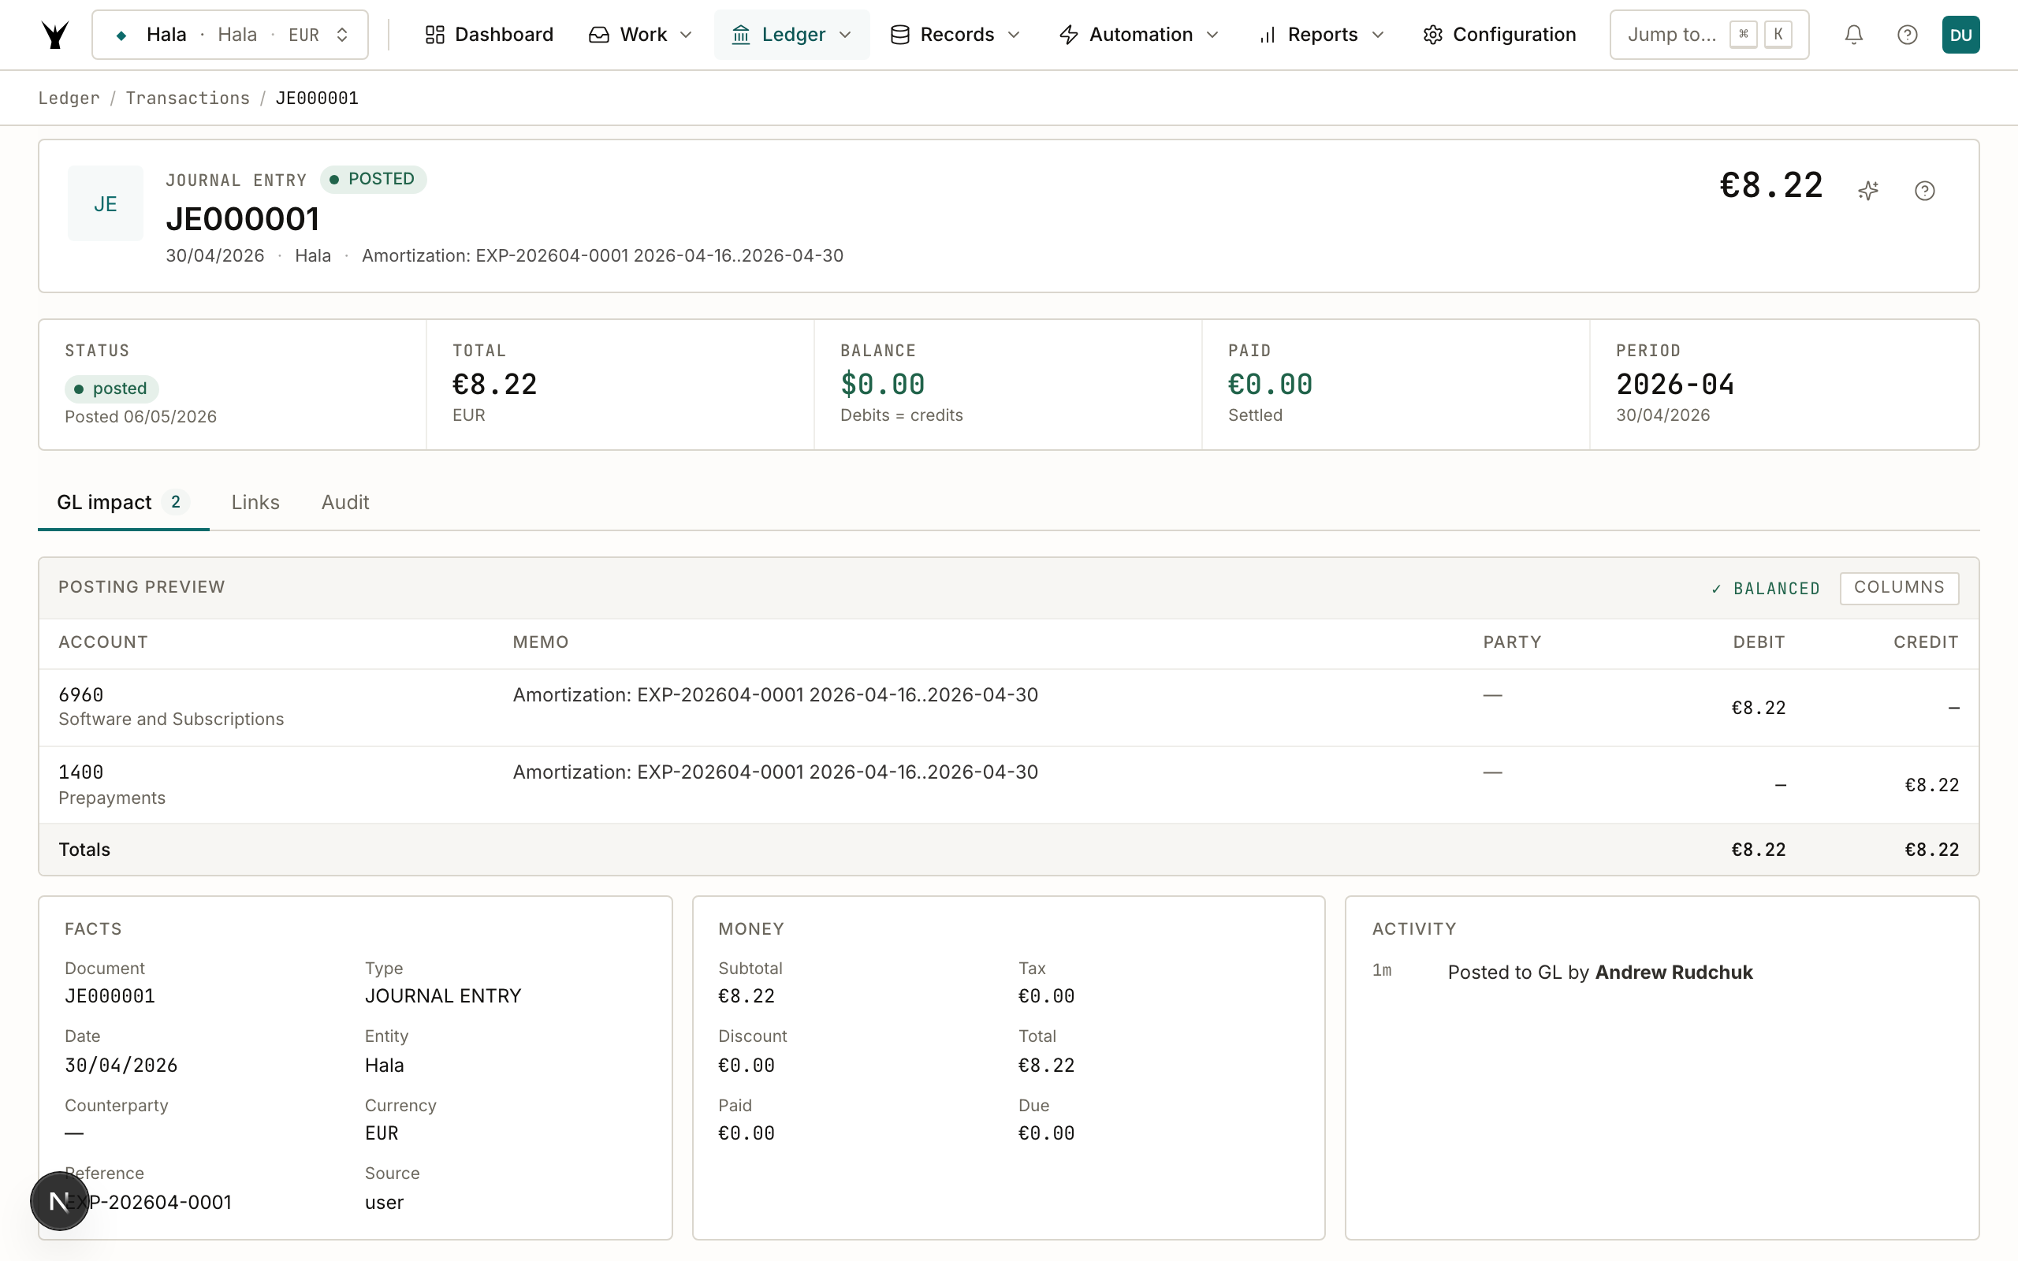This screenshot has width=2018, height=1261.
Task: Open the Dashboard page
Action: 489,34
